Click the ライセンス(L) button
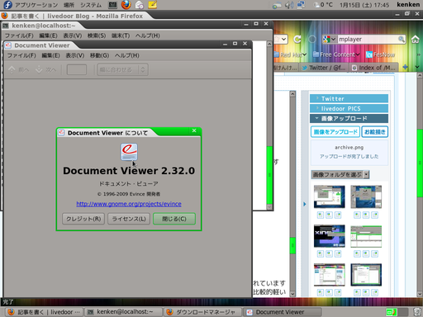The height and width of the screenshot is (317, 423). click(129, 219)
